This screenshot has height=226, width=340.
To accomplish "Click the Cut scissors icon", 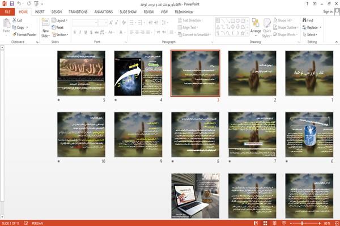I will (x=14, y=20).
